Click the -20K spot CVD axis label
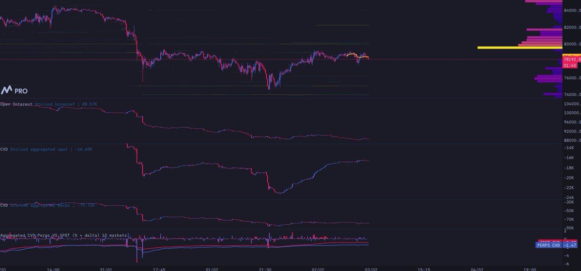581x271 pixels. pyautogui.click(x=569, y=178)
